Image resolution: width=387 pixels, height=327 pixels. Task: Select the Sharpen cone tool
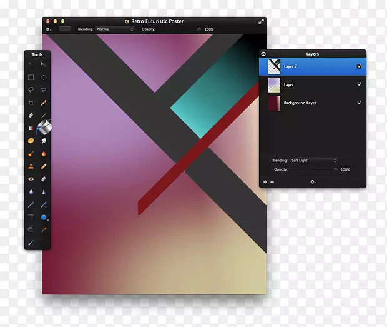pos(44,192)
